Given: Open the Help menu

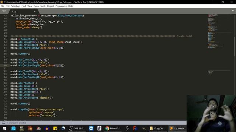Looking at the screenshot, I should 70,6.
